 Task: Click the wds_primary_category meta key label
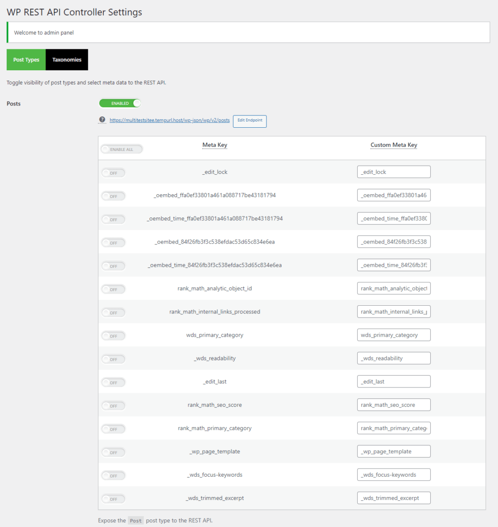pyautogui.click(x=215, y=335)
